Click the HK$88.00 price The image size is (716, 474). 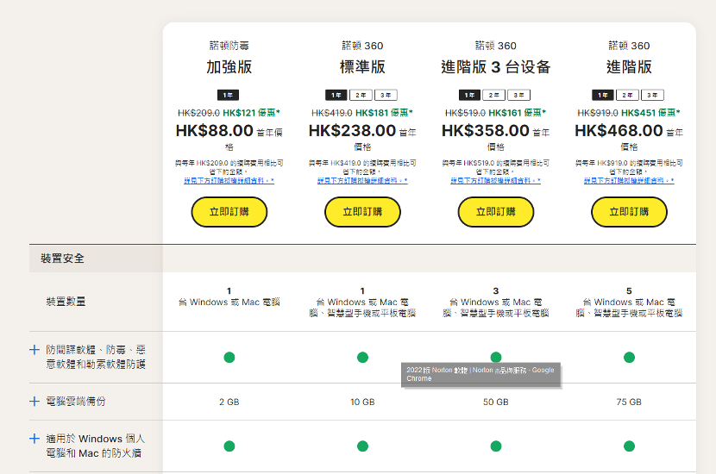point(214,131)
